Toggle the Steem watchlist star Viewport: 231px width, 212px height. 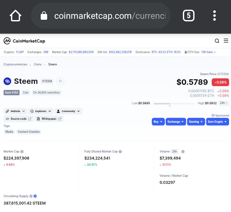point(60,81)
